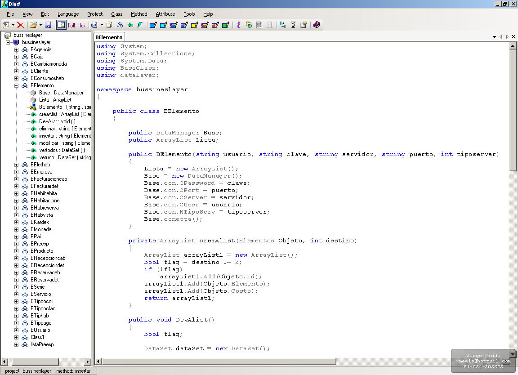Click the lightning bolt toolbar icon

140,25
